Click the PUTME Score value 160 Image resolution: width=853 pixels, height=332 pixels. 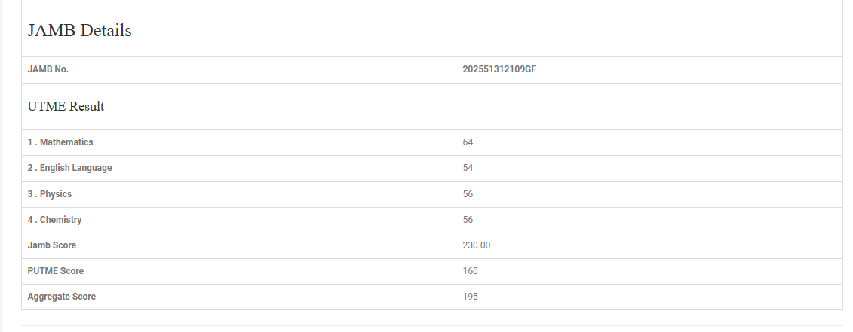tap(471, 271)
